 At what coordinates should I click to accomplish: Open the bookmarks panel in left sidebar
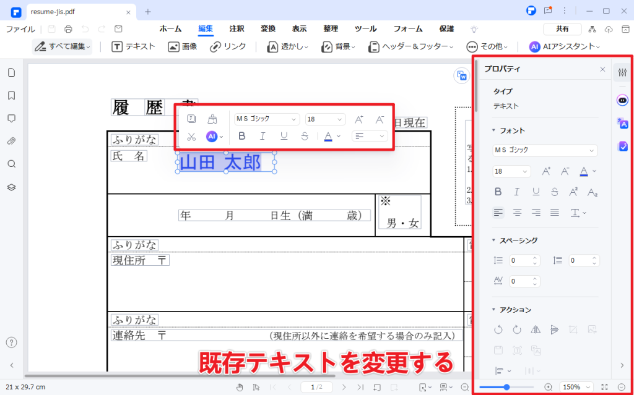(x=11, y=95)
